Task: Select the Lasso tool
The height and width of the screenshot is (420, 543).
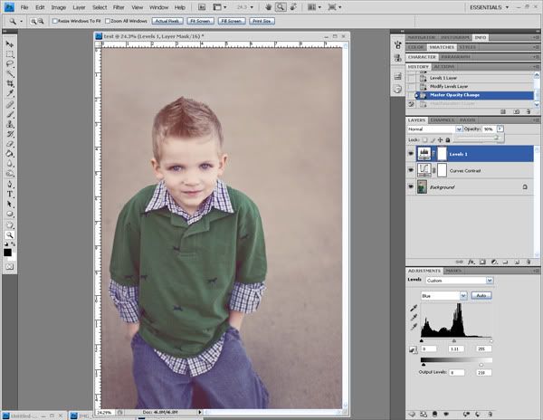Action: point(10,63)
